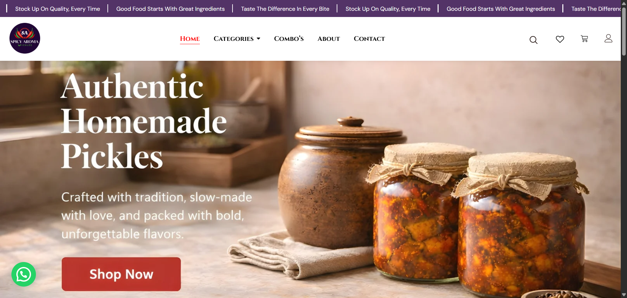Click the Categories dropdown arrow
627x298 pixels.
point(258,39)
